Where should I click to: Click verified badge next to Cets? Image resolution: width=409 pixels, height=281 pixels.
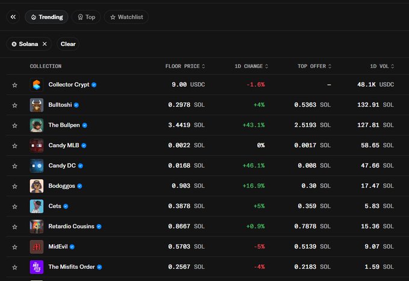click(x=66, y=206)
